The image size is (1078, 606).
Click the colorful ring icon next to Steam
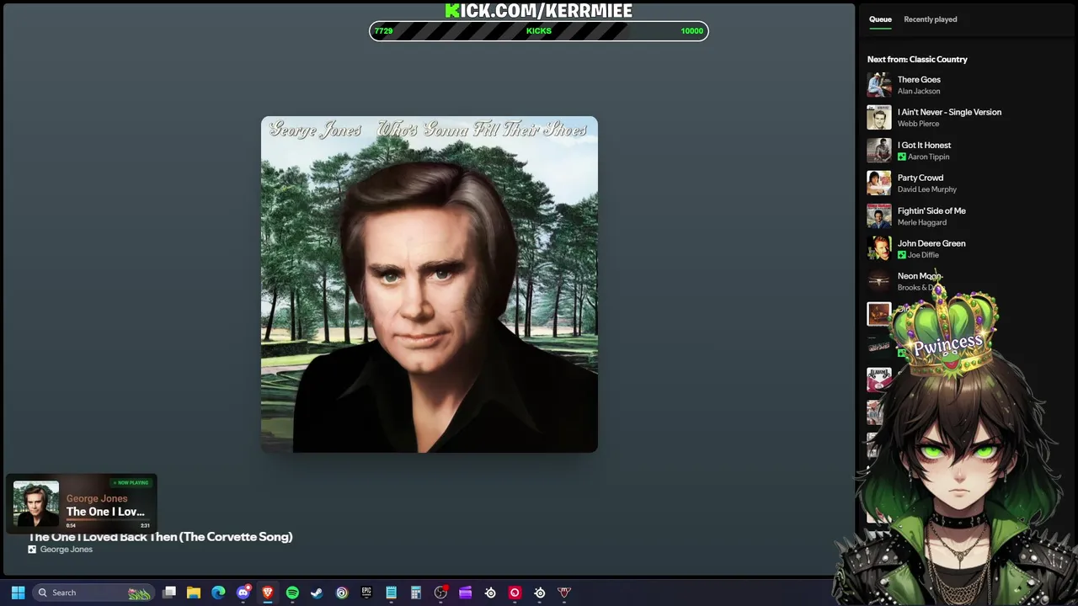tap(342, 593)
